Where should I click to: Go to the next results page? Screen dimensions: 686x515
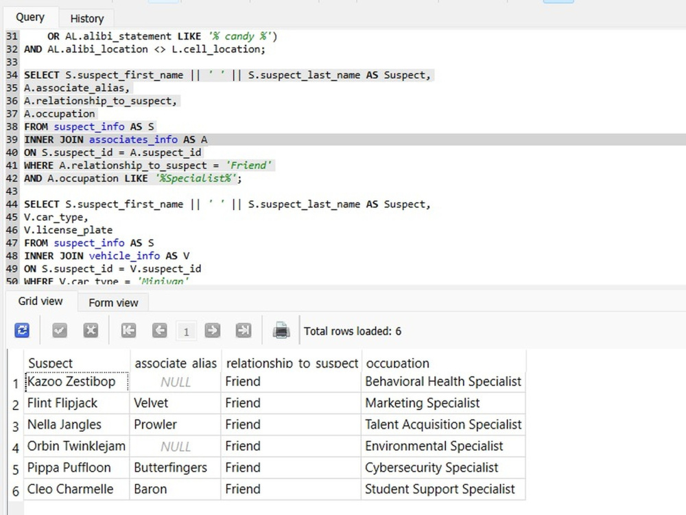click(212, 330)
